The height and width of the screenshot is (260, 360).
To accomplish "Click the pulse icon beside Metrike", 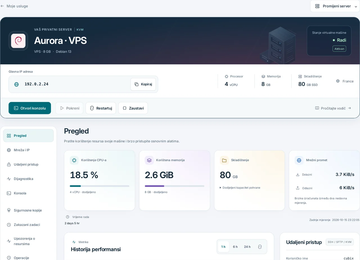I will pyautogui.click(x=74, y=242).
